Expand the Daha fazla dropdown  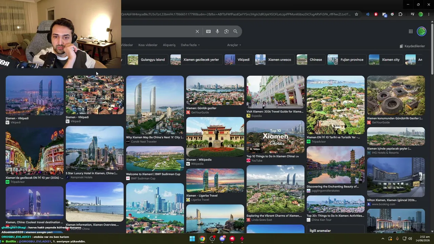[x=190, y=45]
